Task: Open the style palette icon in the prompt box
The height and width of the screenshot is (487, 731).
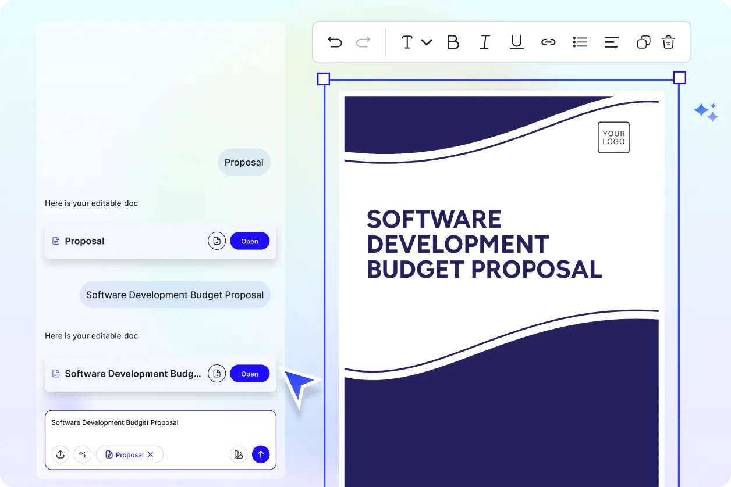Action: click(x=239, y=454)
